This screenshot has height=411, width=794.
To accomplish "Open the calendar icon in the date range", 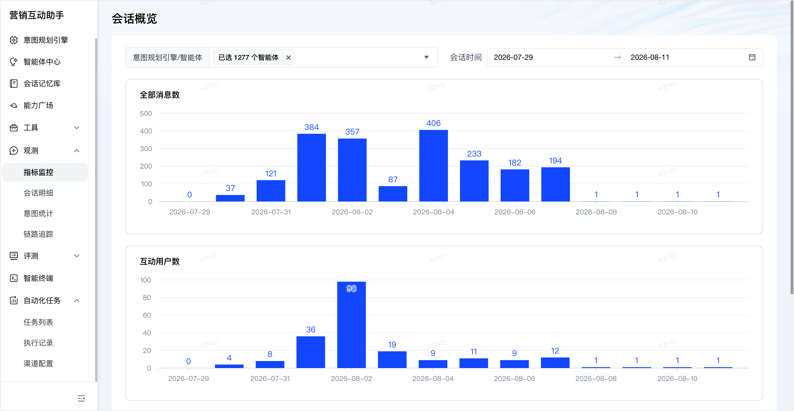I will (752, 57).
